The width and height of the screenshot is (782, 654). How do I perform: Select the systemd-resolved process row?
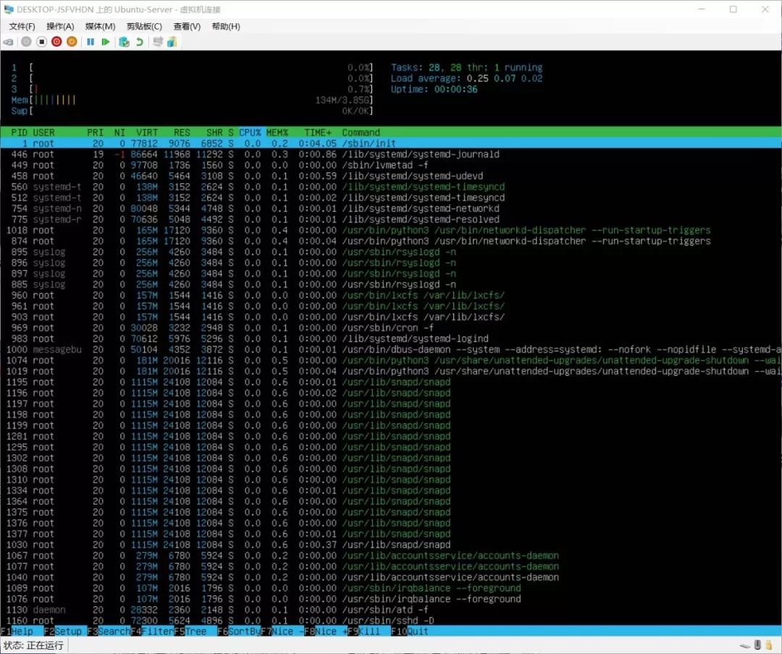(x=391, y=219)
